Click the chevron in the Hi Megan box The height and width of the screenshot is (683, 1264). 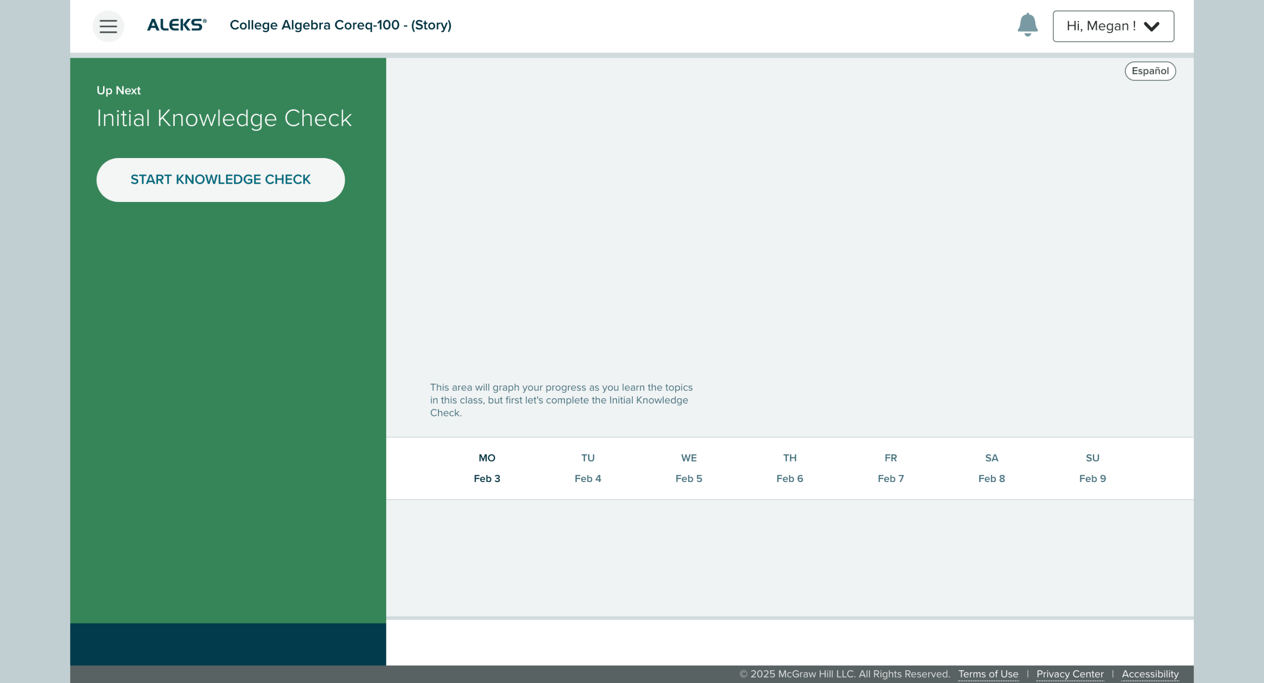click(1151, 27)
